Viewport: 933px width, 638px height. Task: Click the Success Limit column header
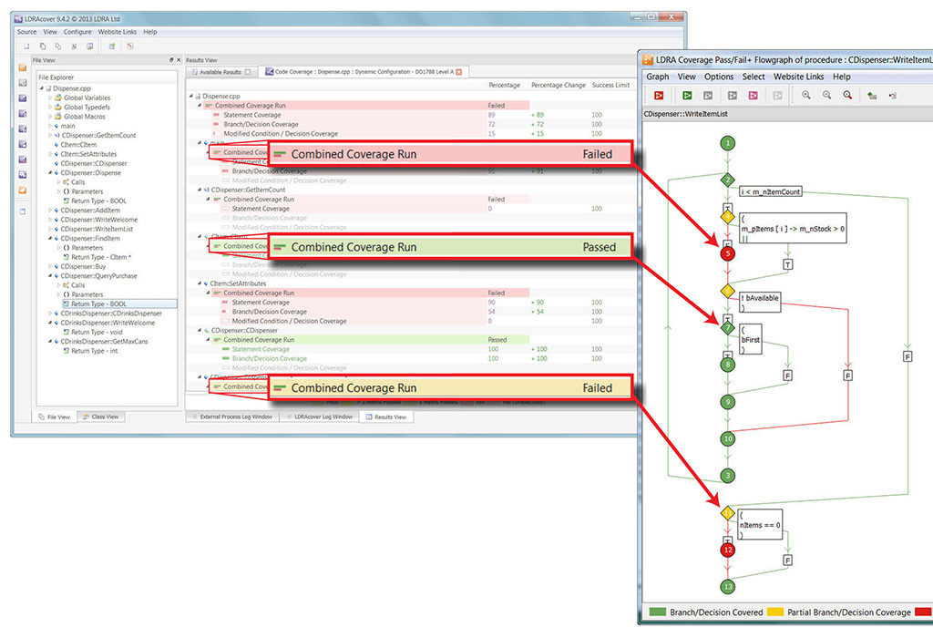pyautogui.click(x=610, y=85)
